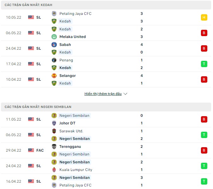
Task: Open the Johor DT team link
Action: 67,123
